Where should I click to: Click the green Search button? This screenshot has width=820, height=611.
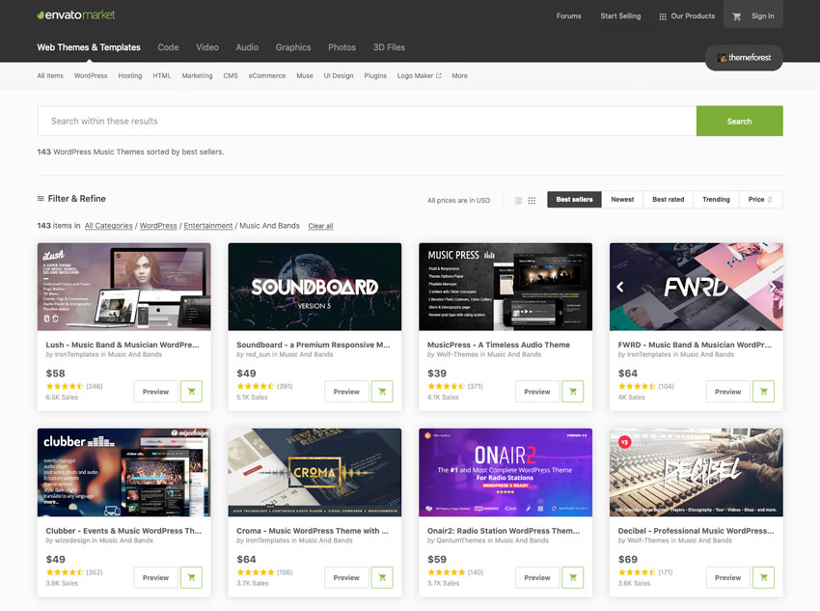[740, 121]
